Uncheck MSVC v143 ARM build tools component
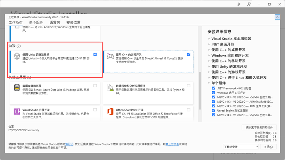The image size is (285, 160). (214, 106)
